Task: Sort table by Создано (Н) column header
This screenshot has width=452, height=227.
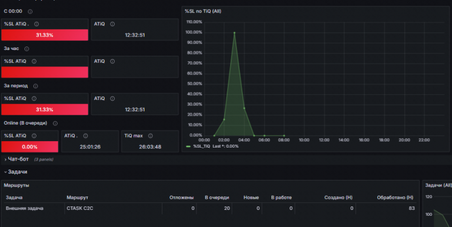Action: 338,198
